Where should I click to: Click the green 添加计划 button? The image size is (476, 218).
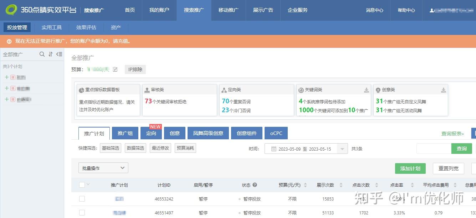click(410, 168)
